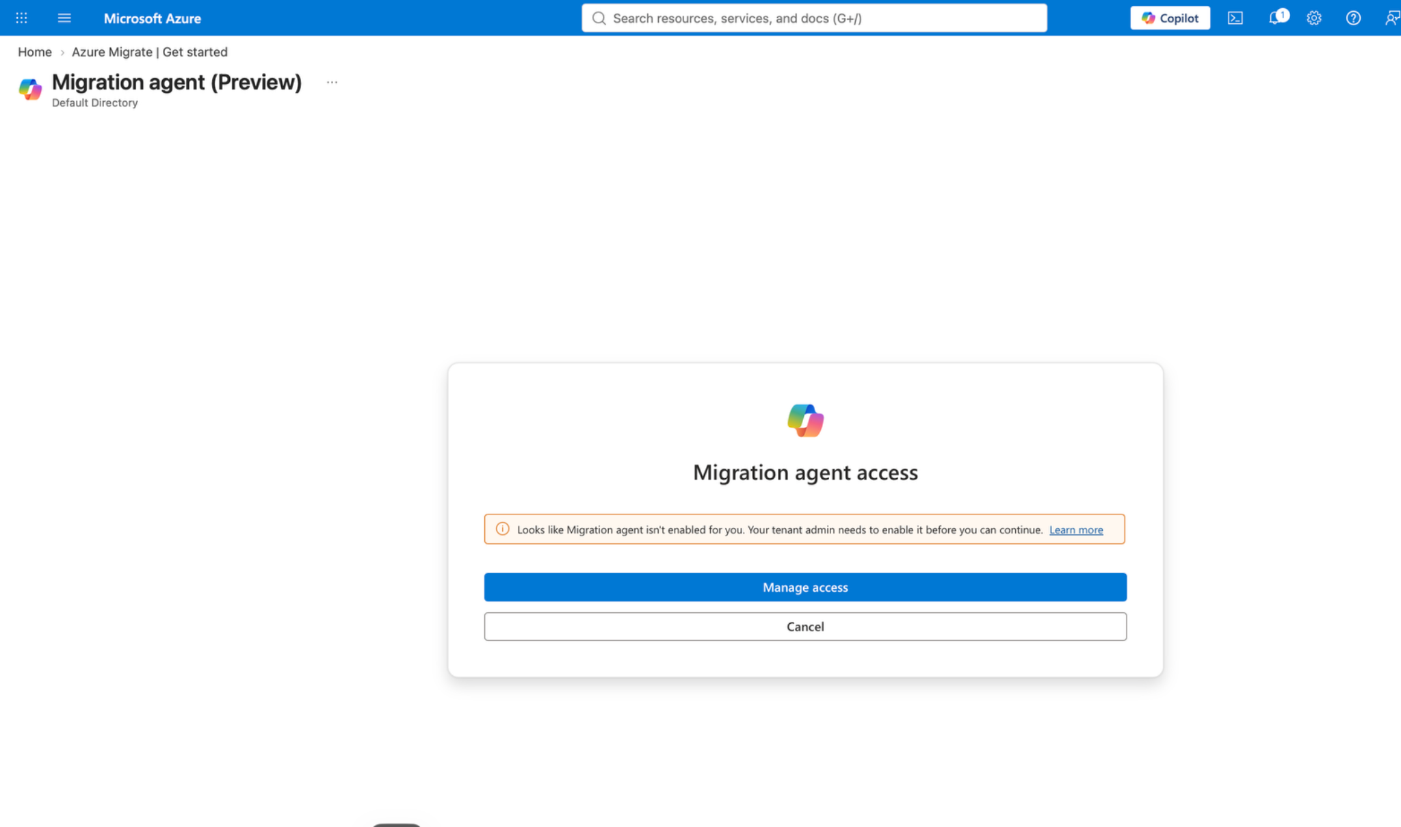Open the more options ellipsis beside title
The image size is (1401, 827).
point(332,82)
